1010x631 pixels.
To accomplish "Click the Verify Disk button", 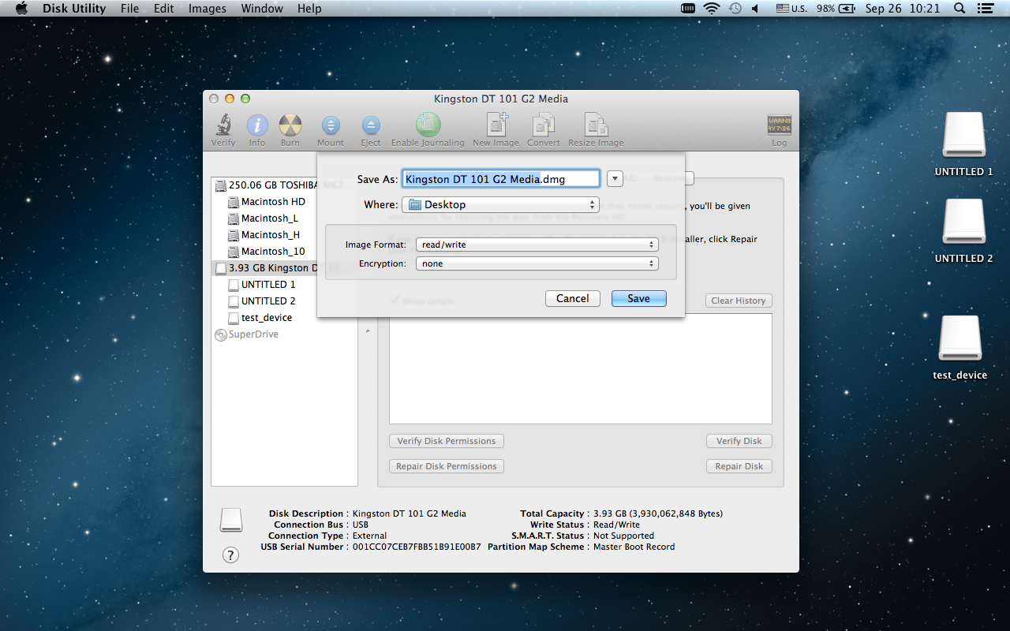I will click(739, 441).
